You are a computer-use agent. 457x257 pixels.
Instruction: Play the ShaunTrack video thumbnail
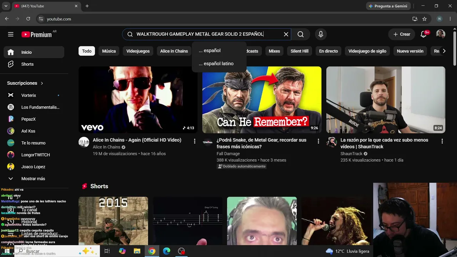pos(386,100)
